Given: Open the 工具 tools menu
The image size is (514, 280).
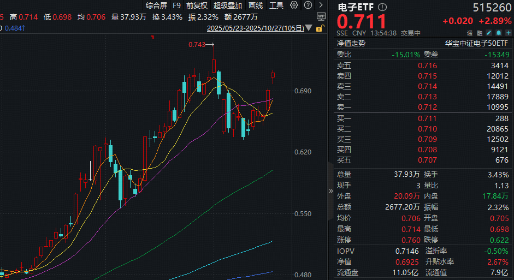Looking at the screenshot, I should click(x=276, y=5).
